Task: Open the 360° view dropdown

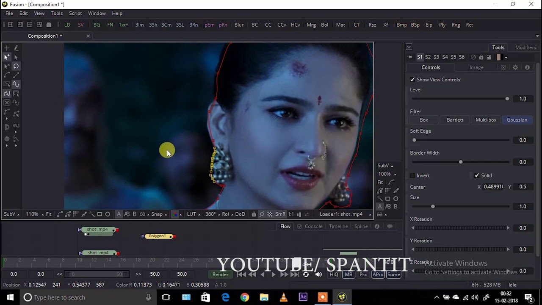Action: 213,214
